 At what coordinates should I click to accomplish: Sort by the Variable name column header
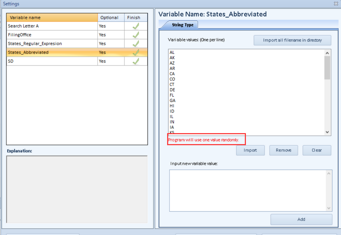(52, 17)
